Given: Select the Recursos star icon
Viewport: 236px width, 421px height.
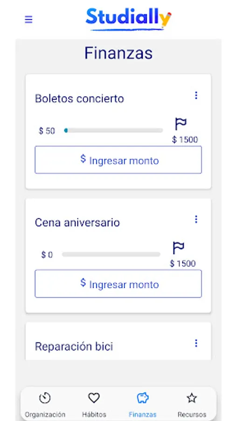Looking at the screenshot, I should click(x=192, y=398).
